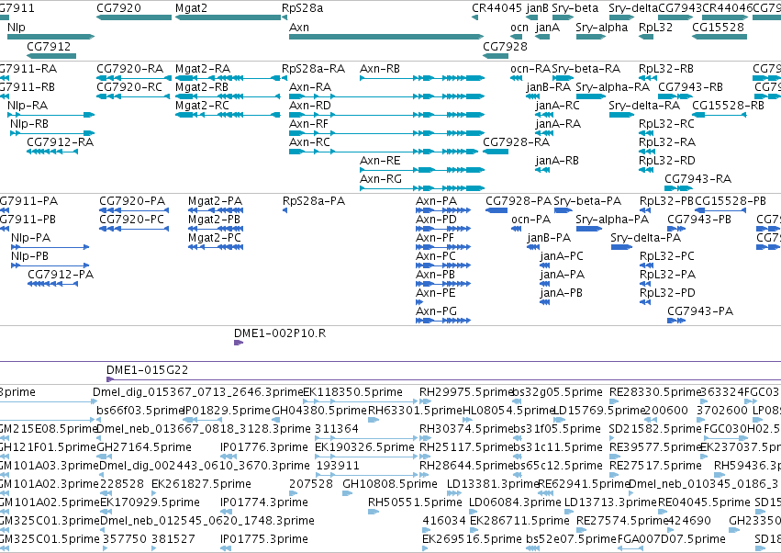Select transcript Sry-delta-RA
This screenshot has width=781, height=553.
[644, 106]
